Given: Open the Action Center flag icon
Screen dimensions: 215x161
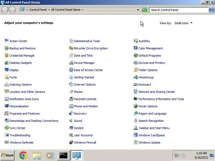Looking at the screenshot, I should tap(6, 41).
